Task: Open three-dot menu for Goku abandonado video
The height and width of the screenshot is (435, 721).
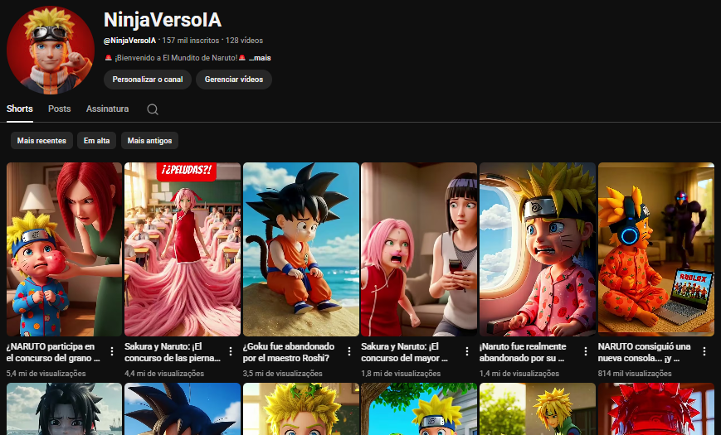Action: [x=349, y=352]
